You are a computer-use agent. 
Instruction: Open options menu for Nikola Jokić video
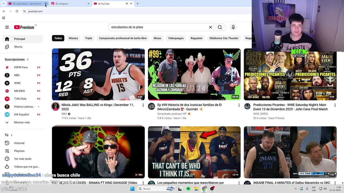tap(143, 105)
